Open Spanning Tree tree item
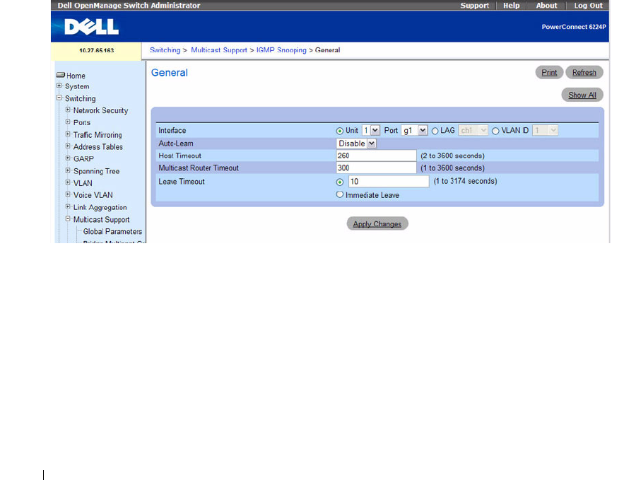 (x=97, y=171)
